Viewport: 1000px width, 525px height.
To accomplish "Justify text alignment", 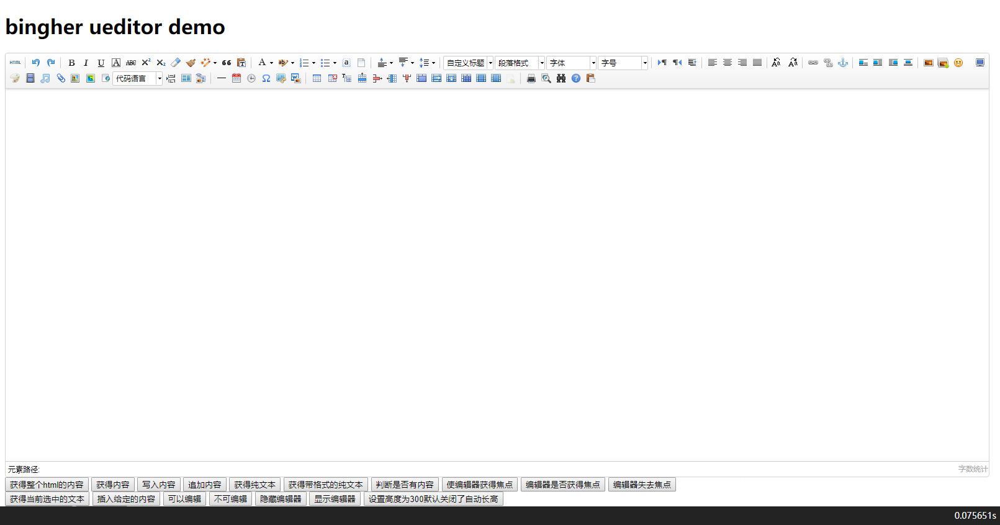I will pos(757,63).
